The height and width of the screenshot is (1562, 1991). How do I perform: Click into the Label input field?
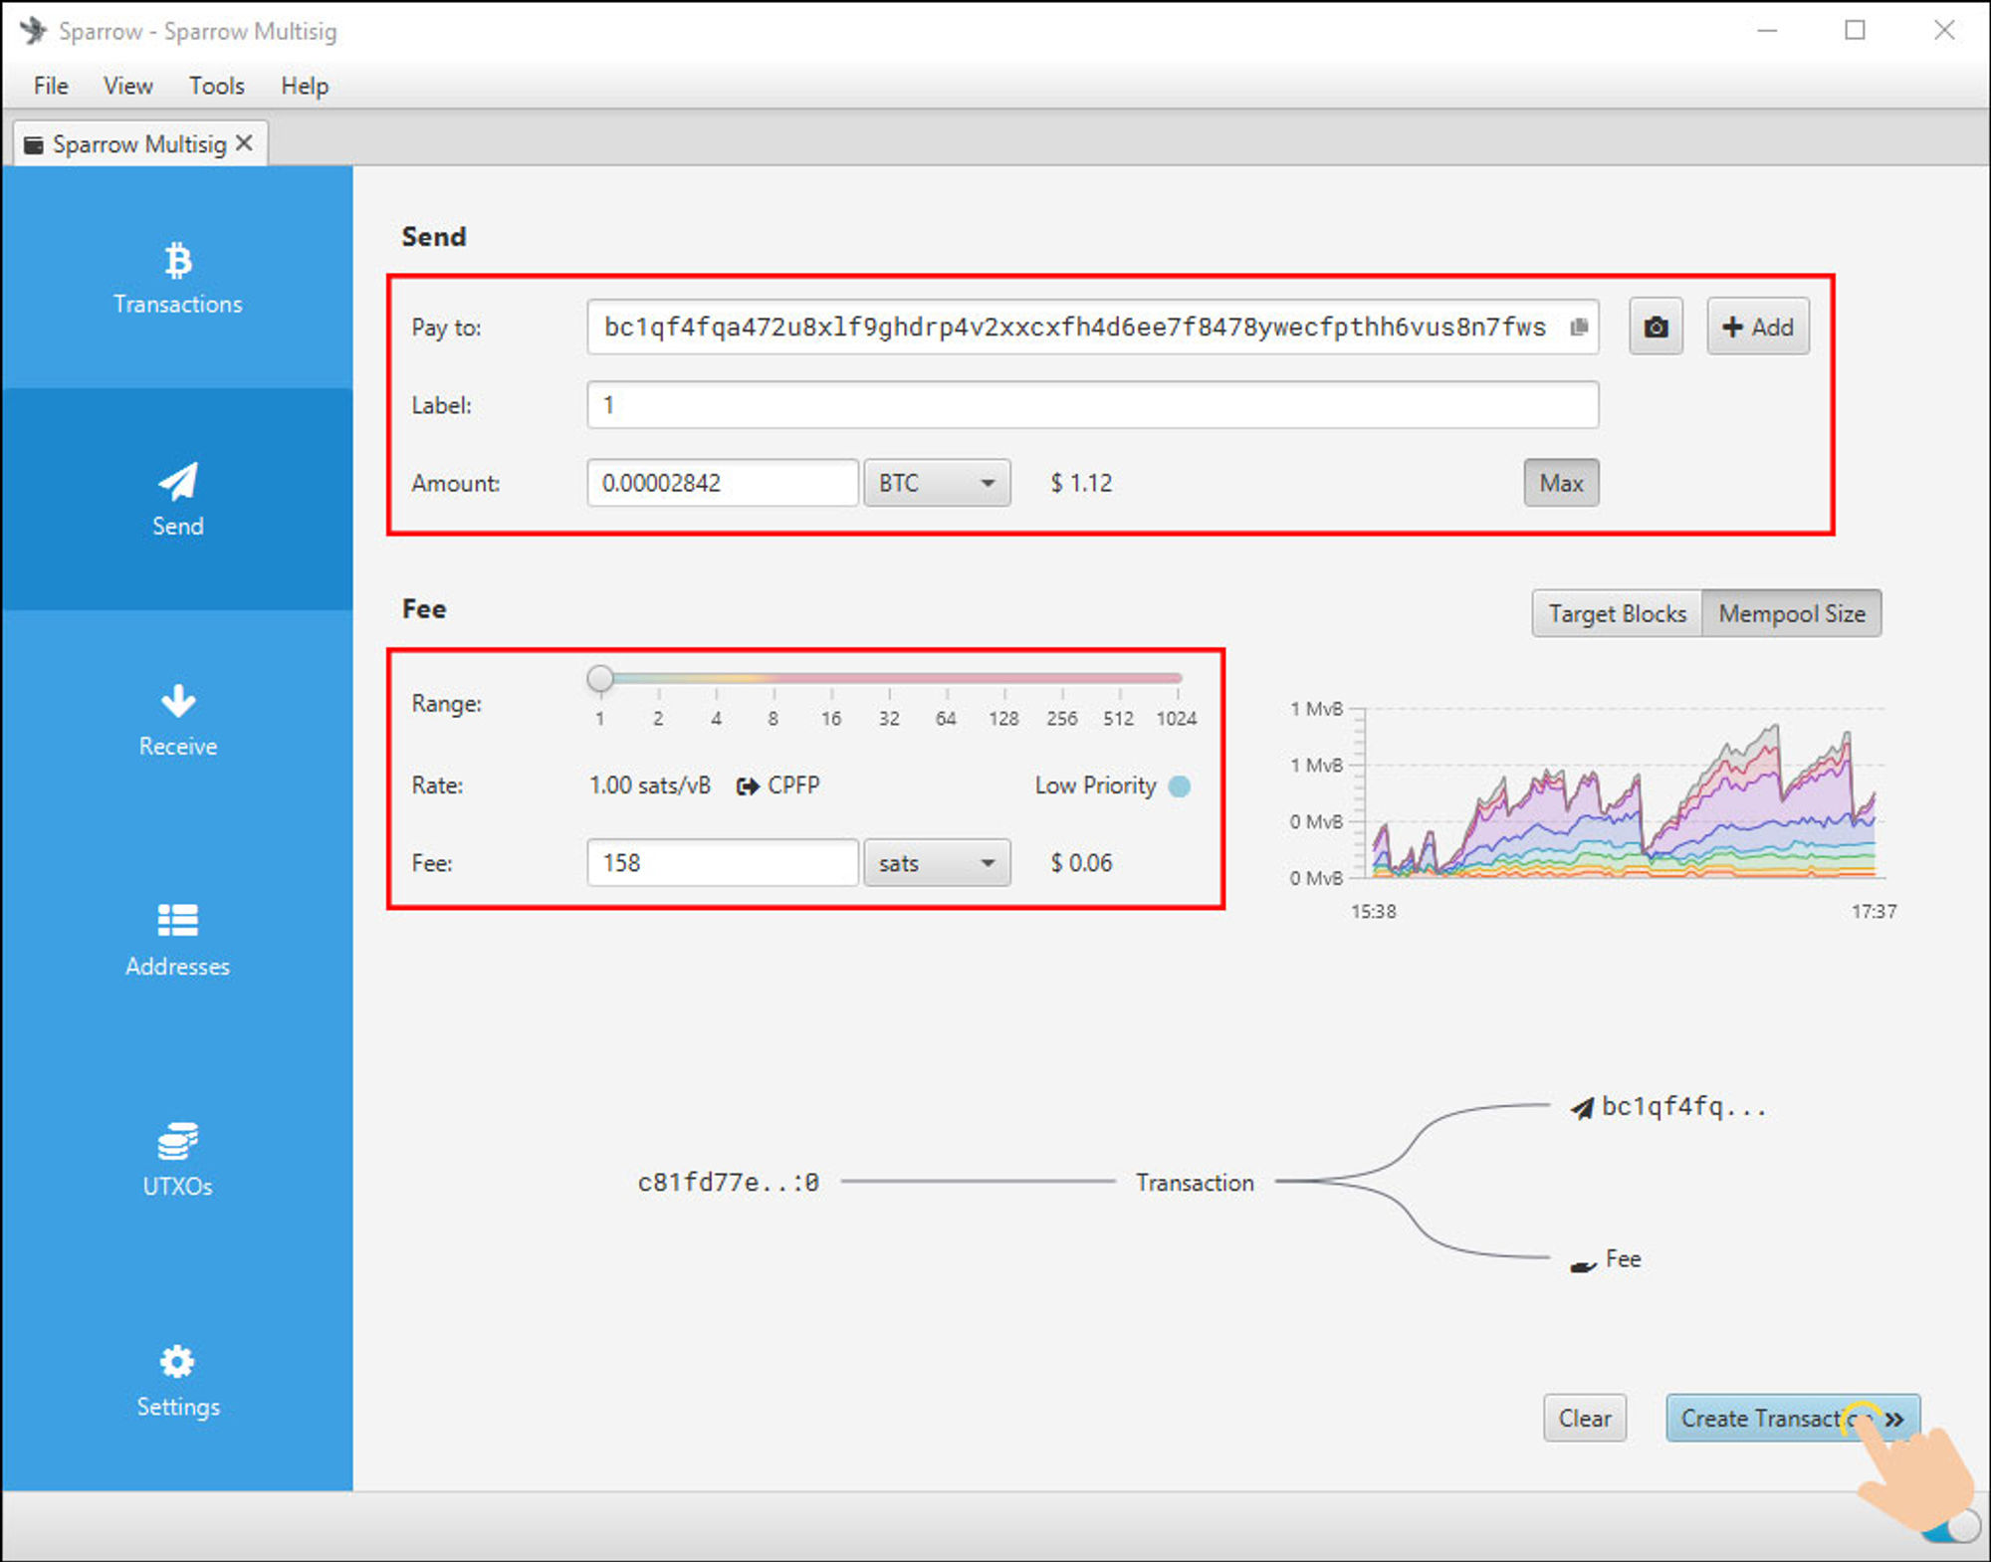click(1091, 405)
